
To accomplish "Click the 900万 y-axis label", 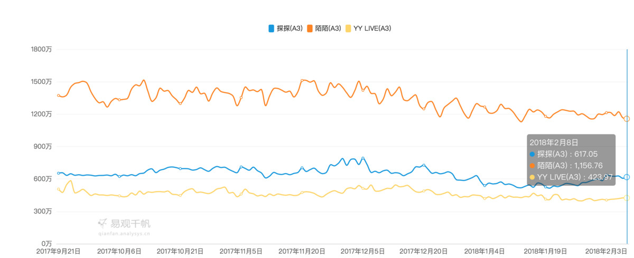I will [43, 146].
